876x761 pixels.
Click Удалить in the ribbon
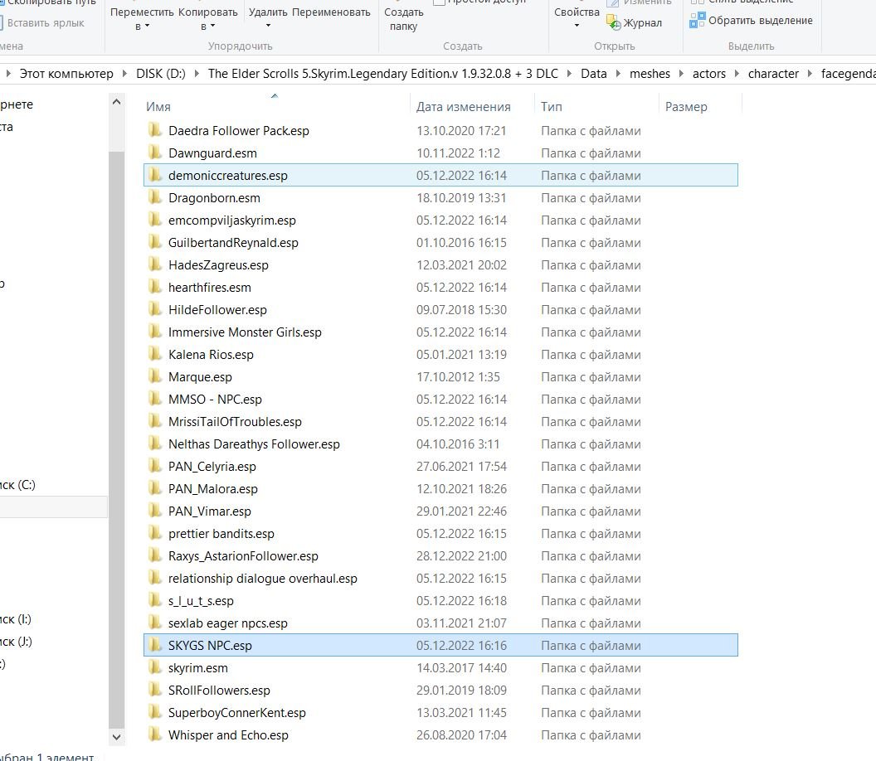(x=268, y=12)
